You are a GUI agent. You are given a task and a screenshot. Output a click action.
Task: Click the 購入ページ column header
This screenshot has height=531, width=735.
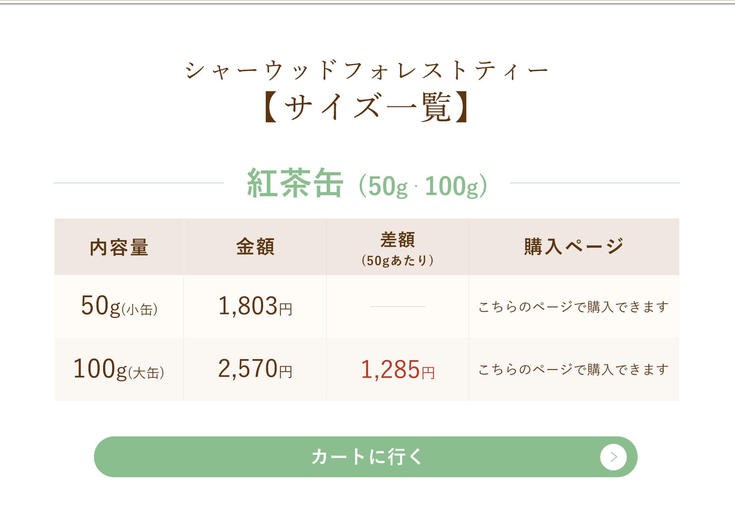pos(574,246)
